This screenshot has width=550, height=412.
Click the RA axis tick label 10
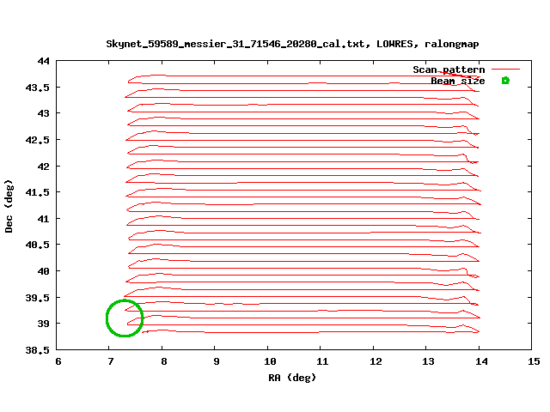[270, 361]
